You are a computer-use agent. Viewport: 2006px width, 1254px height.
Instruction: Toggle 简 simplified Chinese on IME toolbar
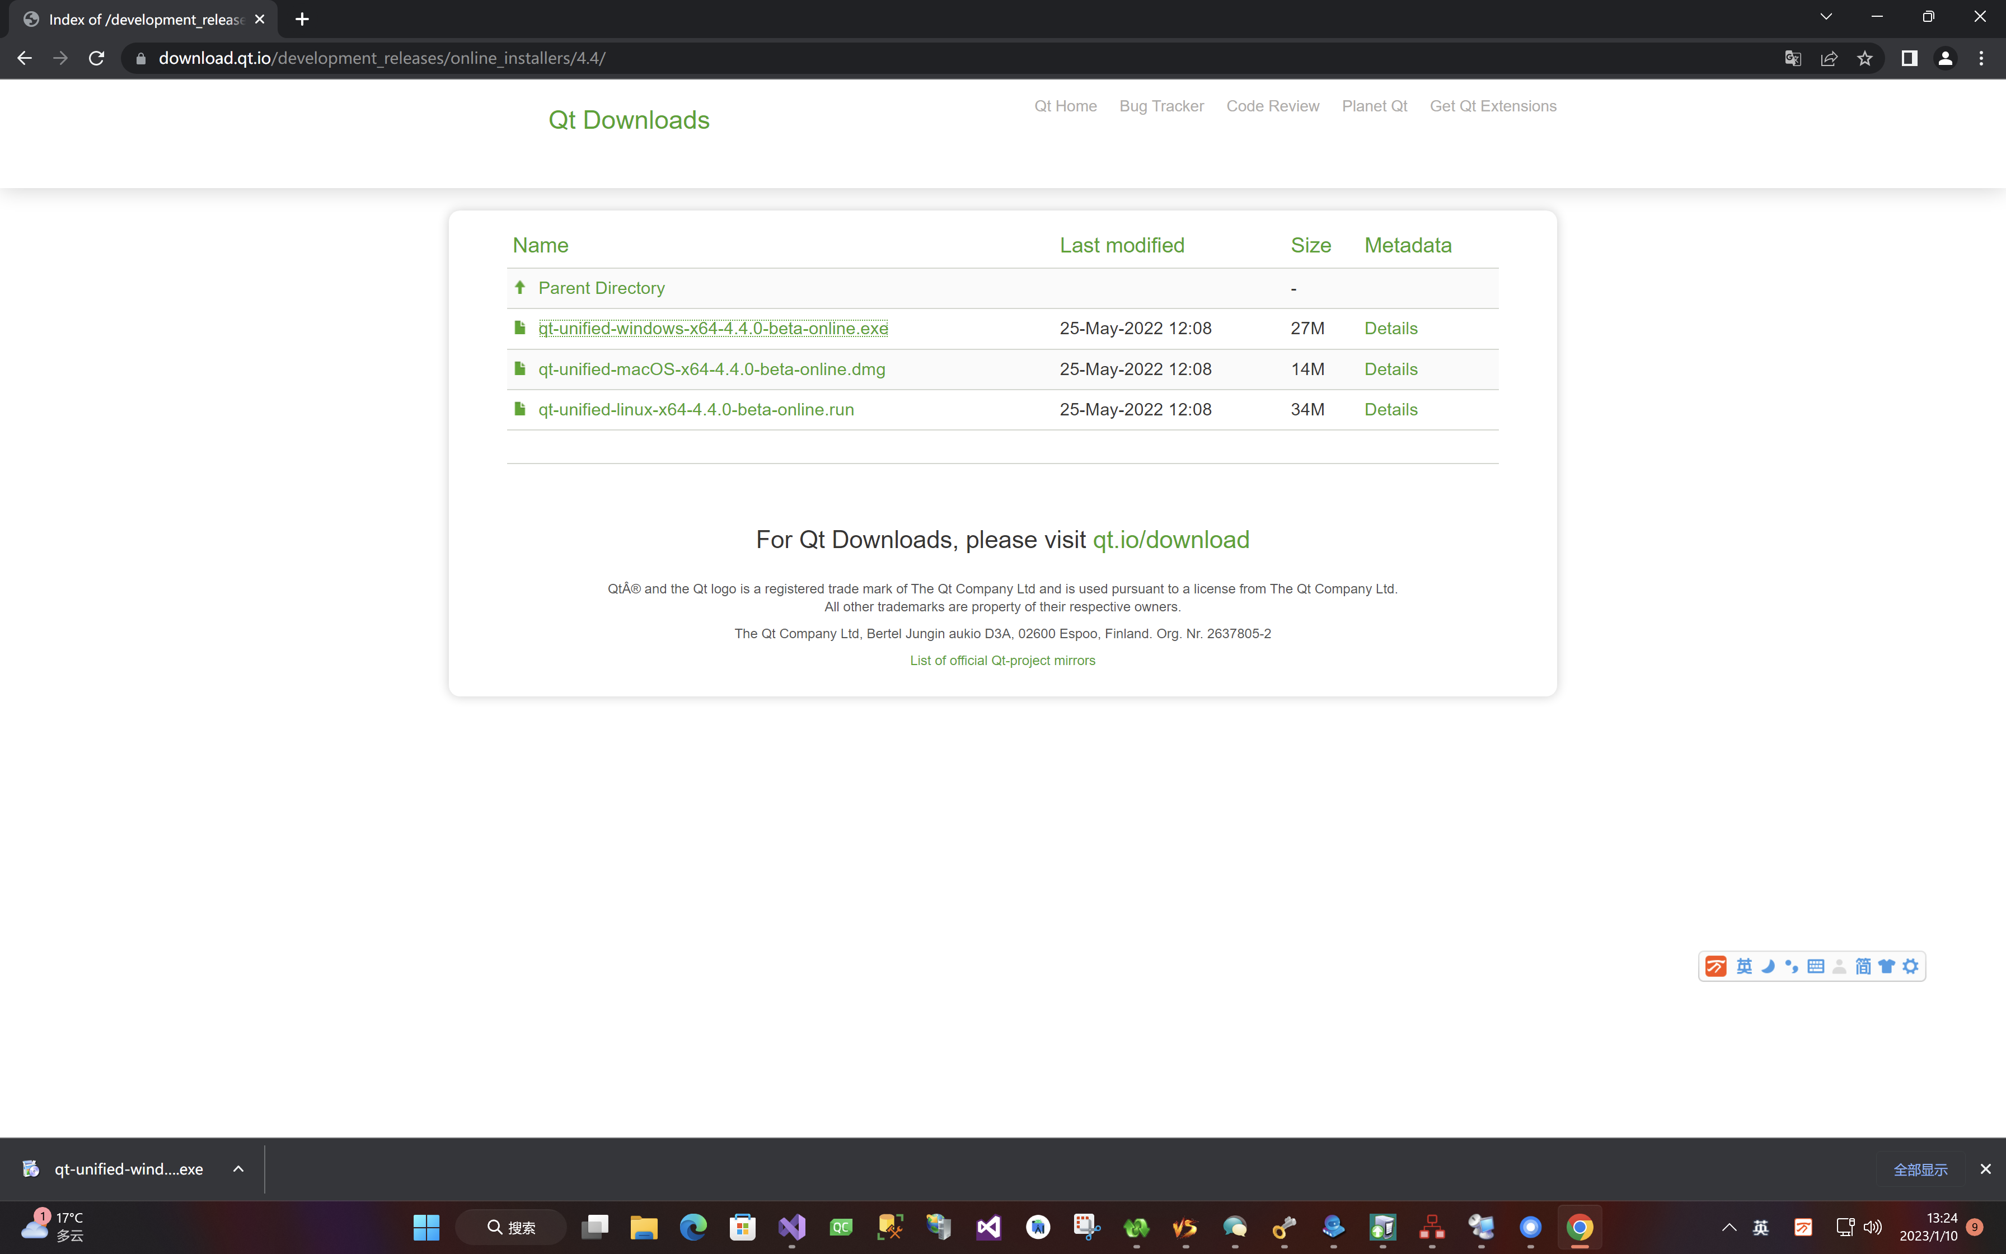[x=1863, y=967]
